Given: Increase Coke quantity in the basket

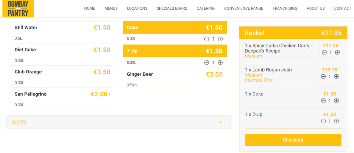Looking at the screenshot, I should 336,101.
